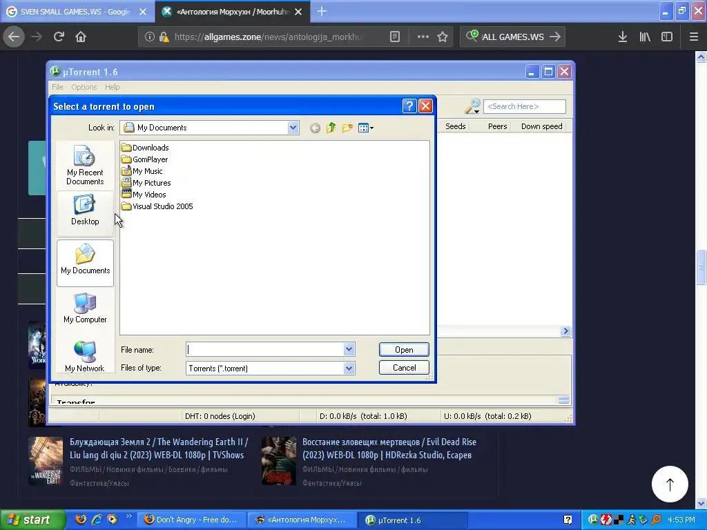Open a new browser tab
Viewport: 707px width, 530px height.
[322, 11]
